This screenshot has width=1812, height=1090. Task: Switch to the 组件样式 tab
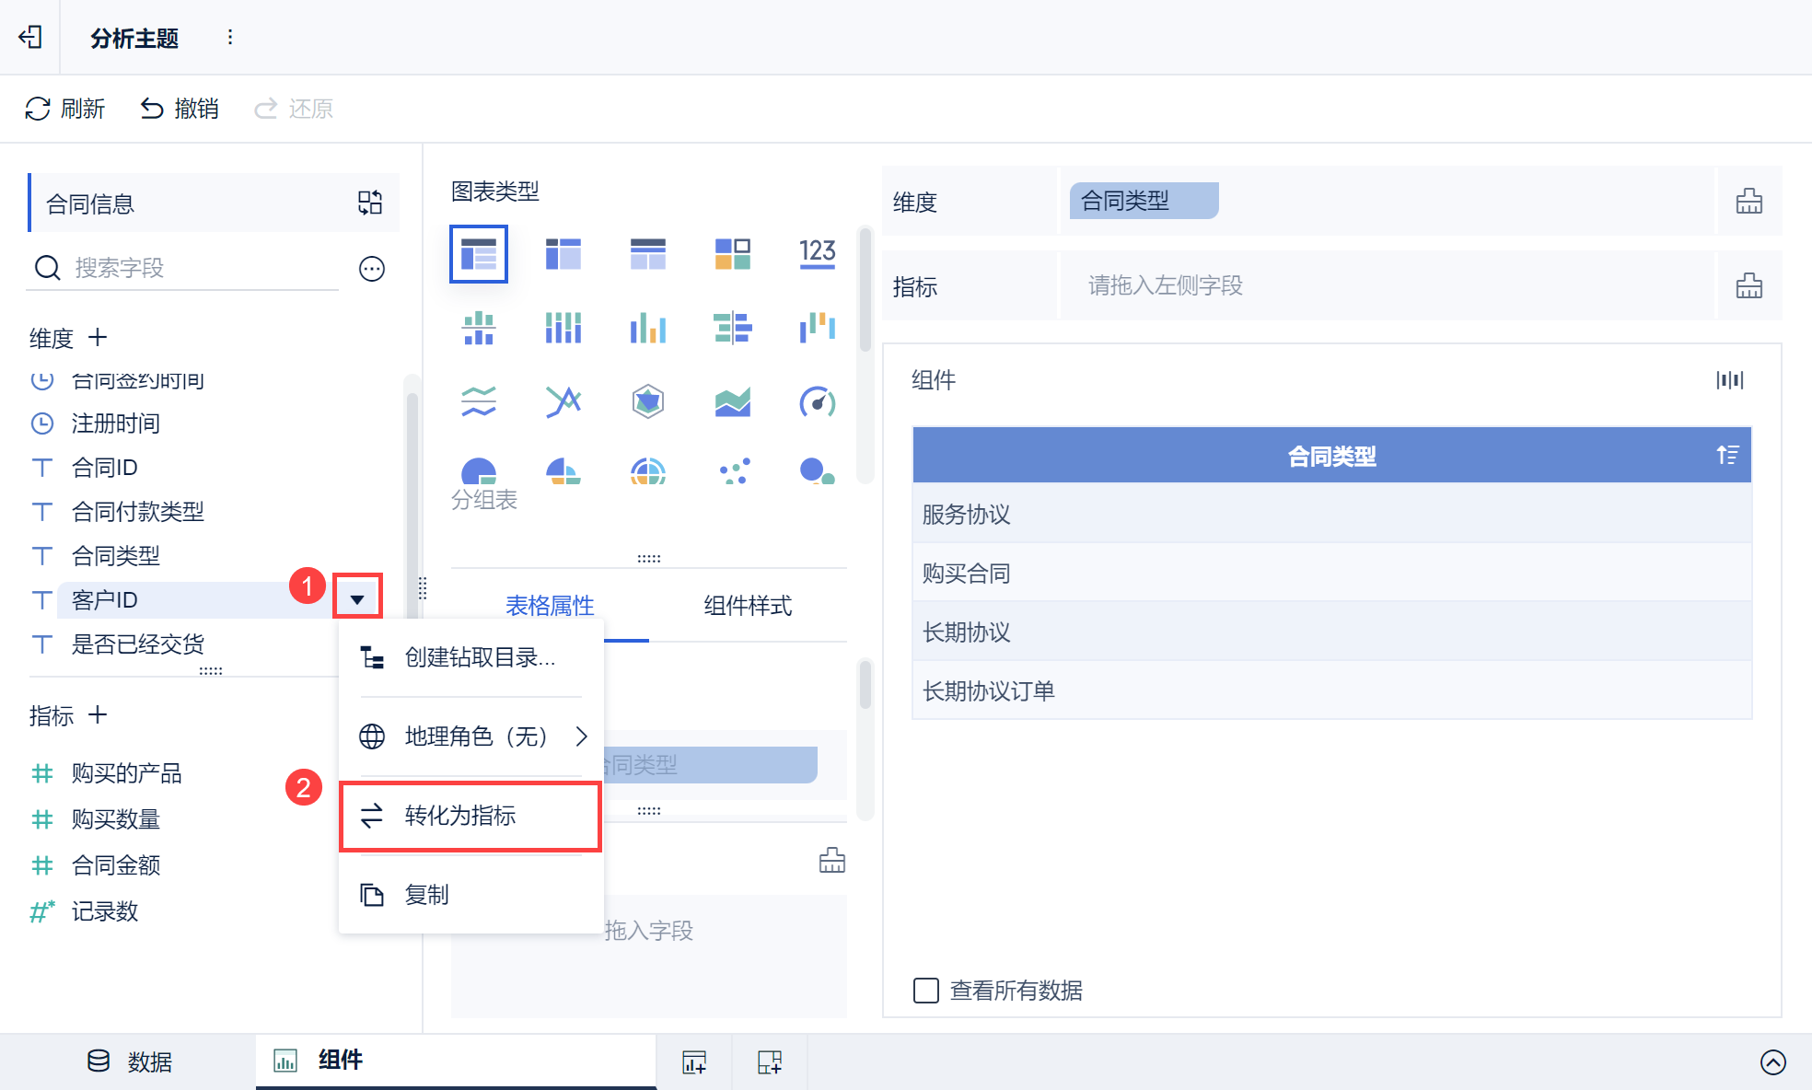(748, 606)
